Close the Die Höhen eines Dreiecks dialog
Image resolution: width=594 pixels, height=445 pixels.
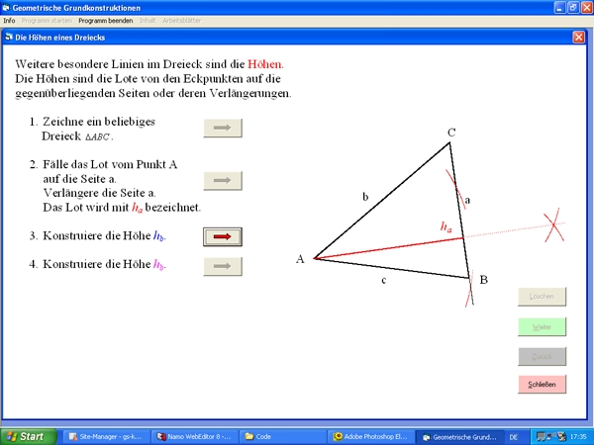578,37
